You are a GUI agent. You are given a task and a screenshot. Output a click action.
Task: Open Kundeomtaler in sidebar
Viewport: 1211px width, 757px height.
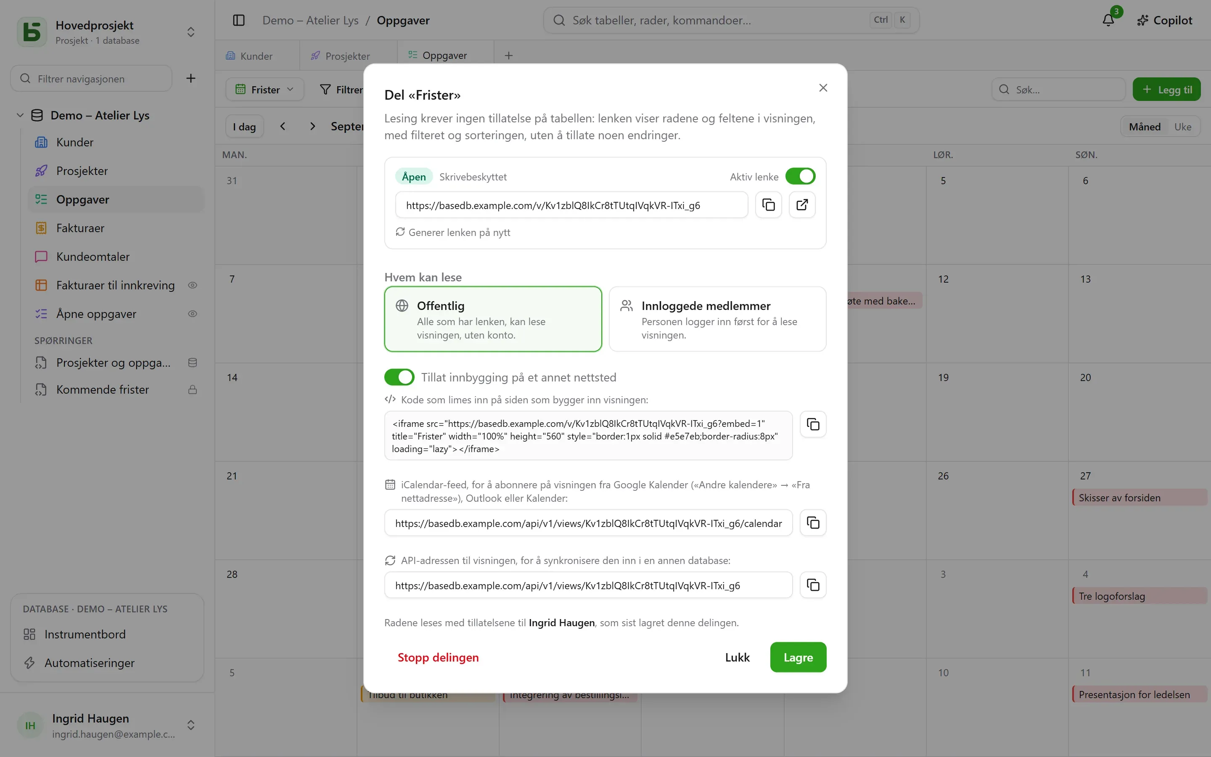coord(116,257)
